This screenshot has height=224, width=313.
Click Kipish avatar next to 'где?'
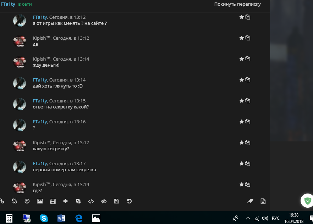click(x=20, y=187)
